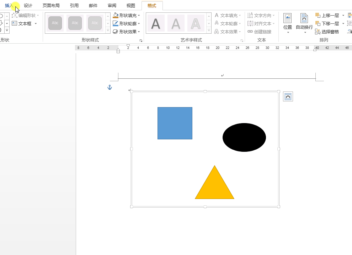
Task: Select the blue square shape
Action: tap(175, 123)
